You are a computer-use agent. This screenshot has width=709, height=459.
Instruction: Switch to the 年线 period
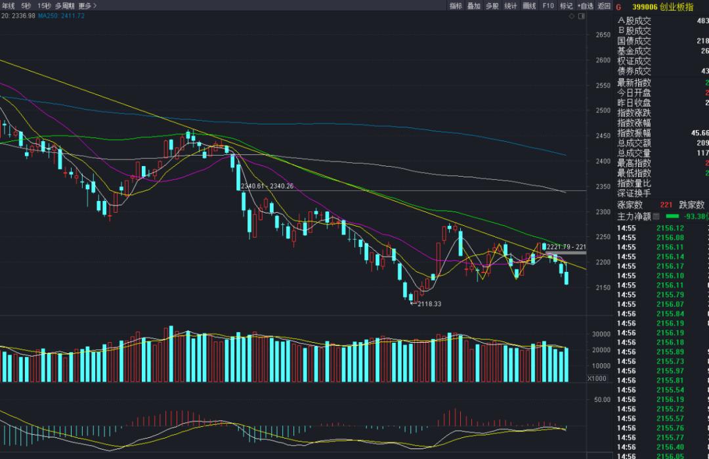point(8,6)
